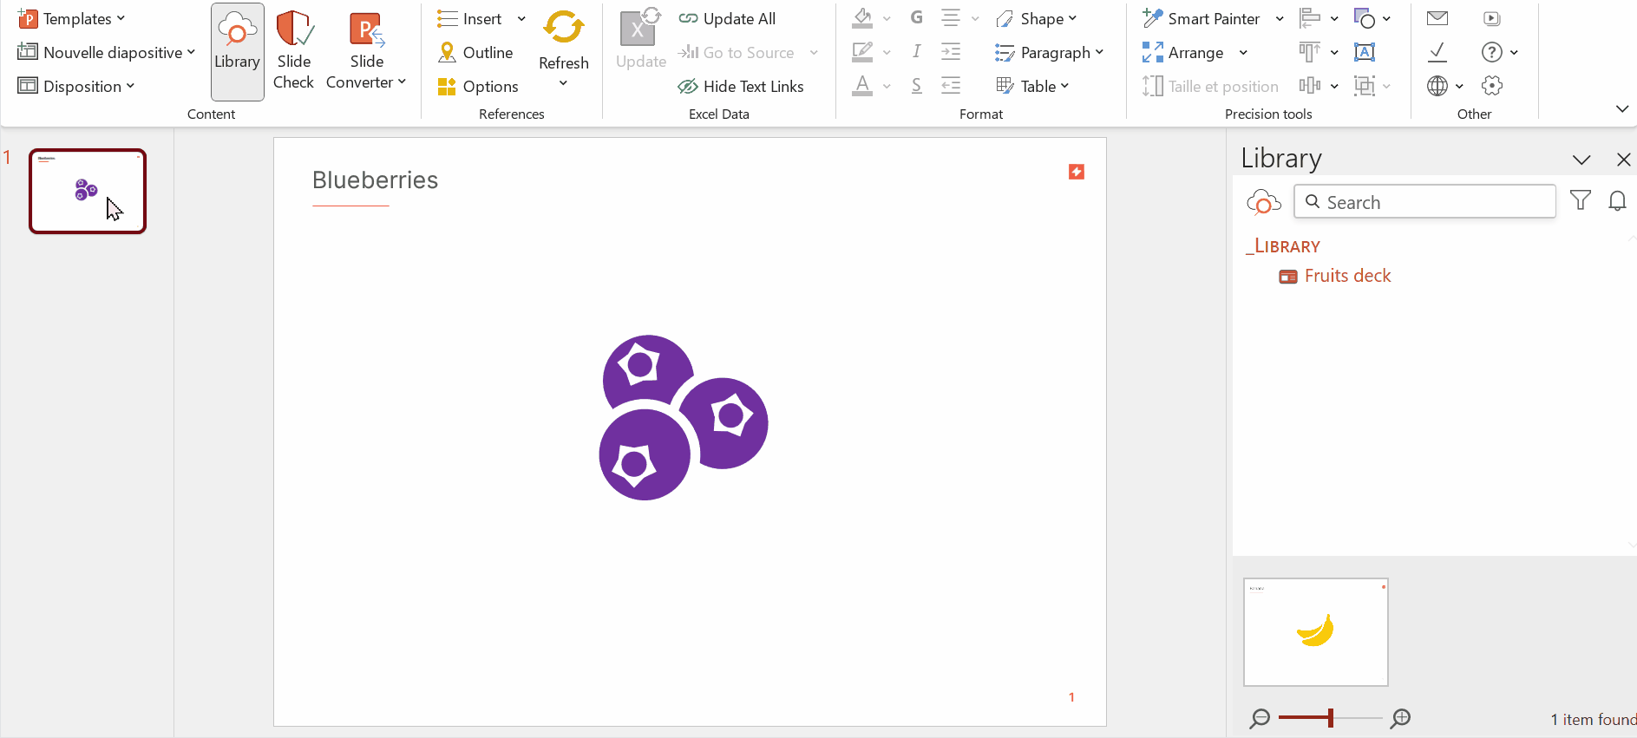Open the Fruits deck library item
The image size is (1637, 738).
click(x=1335, y=276)
